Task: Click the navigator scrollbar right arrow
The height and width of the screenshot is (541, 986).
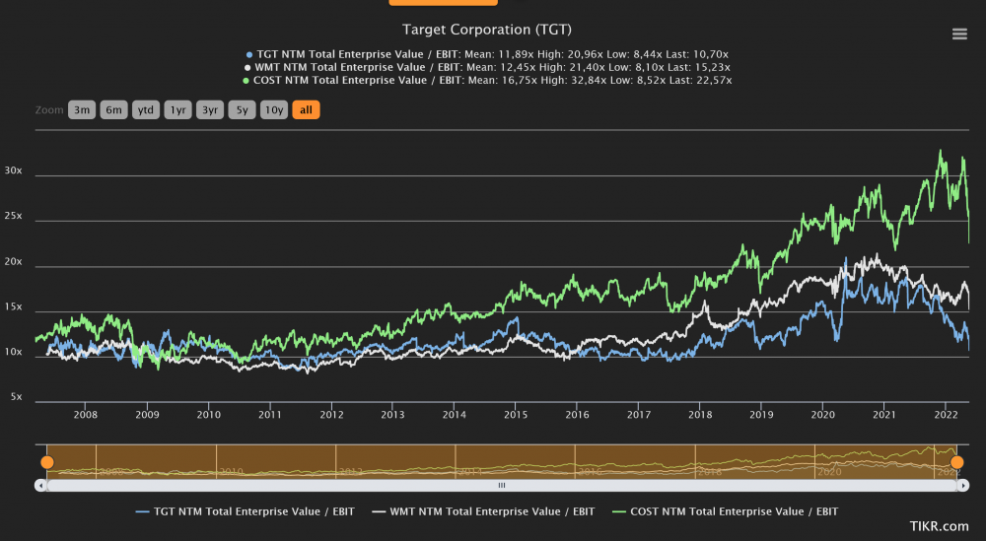Action: tap(963, 485)
